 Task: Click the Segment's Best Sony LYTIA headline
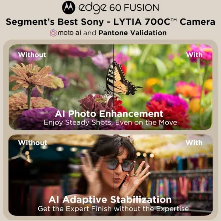(110, 22)
